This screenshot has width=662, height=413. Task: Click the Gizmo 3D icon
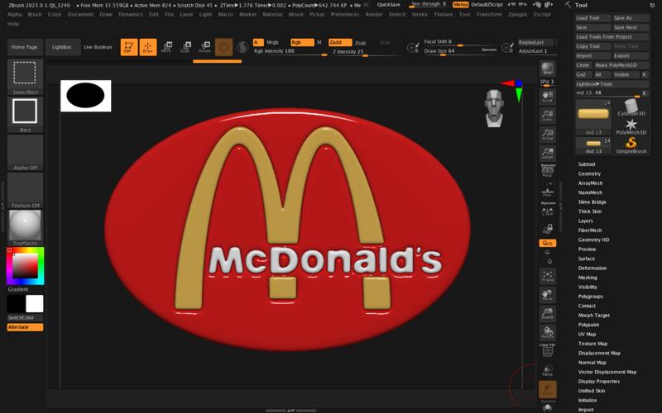223,47
